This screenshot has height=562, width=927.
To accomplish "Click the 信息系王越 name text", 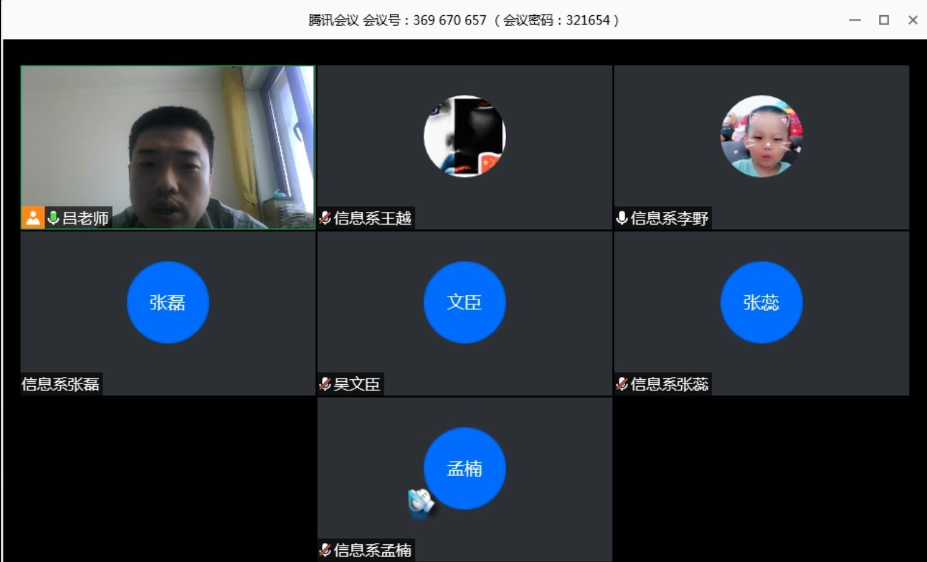I will pyautogui.click(x=372, y=218).
